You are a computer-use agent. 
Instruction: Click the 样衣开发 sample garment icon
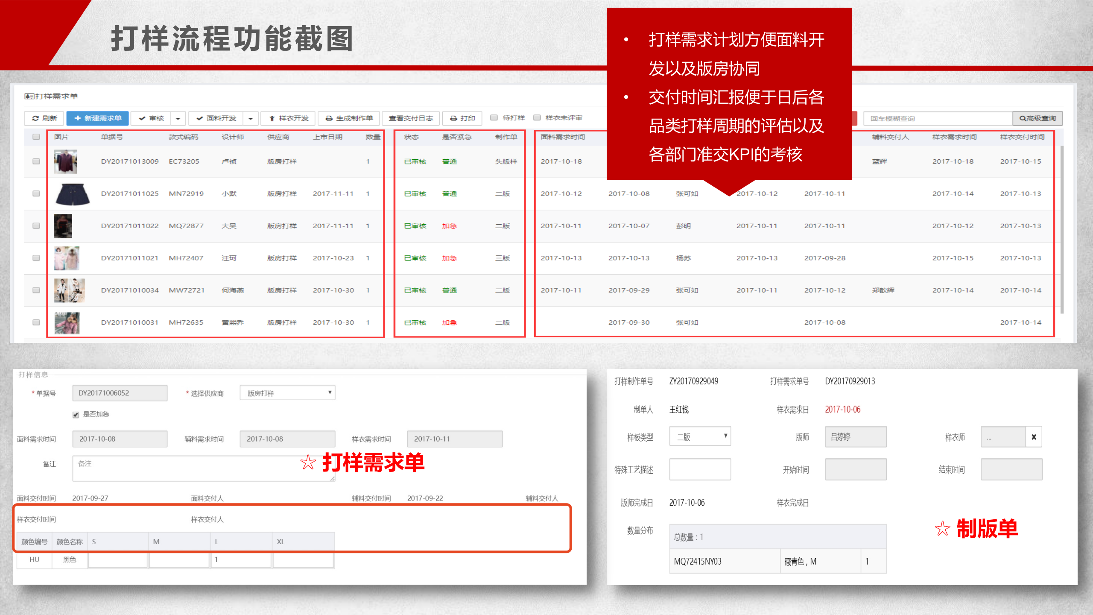tap(272, 118)
